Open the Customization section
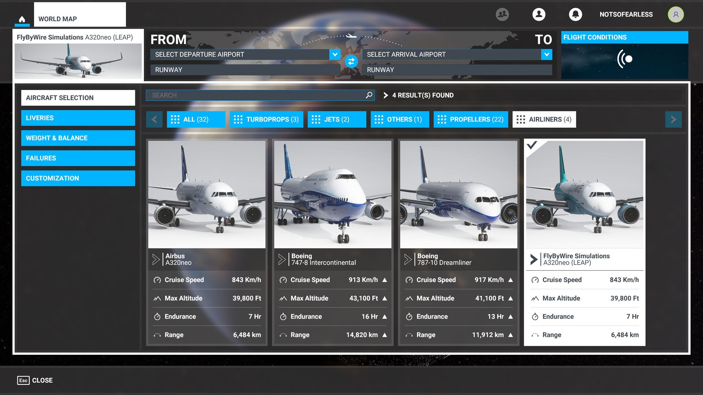Viewport: 703px width, 395px height. pyautogui.click(x=78, y=178)
